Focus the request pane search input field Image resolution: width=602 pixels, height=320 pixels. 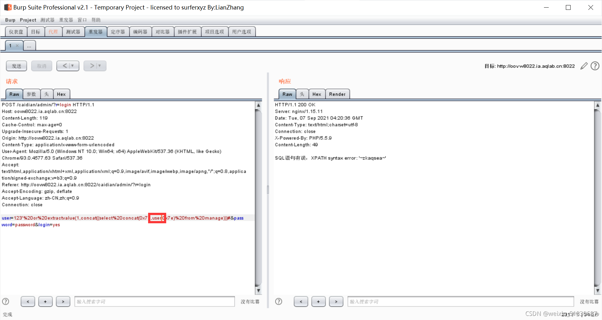pyautogui.click(x=155, y=302)
